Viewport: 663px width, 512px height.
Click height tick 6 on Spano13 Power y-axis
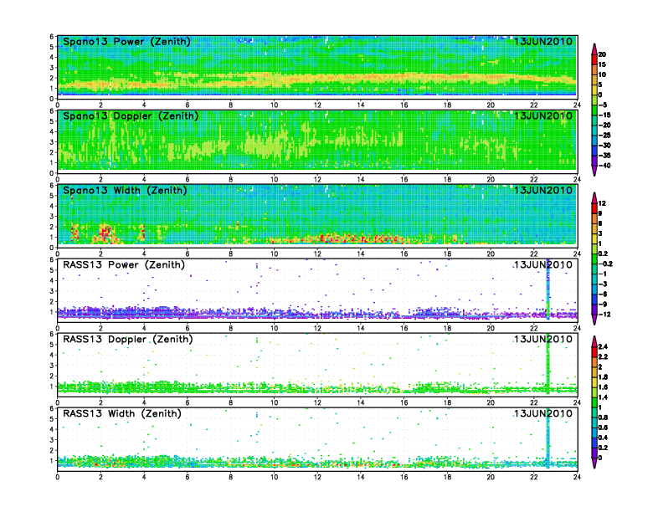pos(52,36)
